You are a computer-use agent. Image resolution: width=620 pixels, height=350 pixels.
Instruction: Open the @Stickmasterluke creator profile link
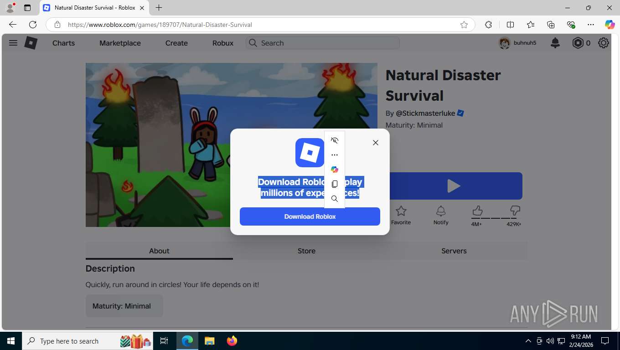pos(425,113)
